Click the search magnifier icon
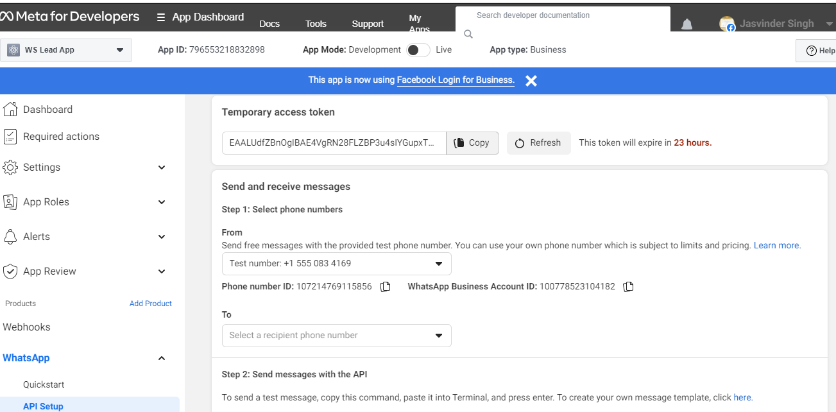This screenshot has width=836, height=412. point(468,34)
